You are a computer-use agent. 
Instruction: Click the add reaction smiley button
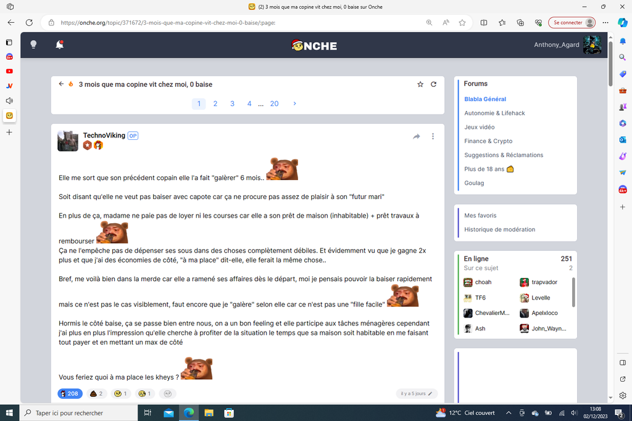click(167, 393)
